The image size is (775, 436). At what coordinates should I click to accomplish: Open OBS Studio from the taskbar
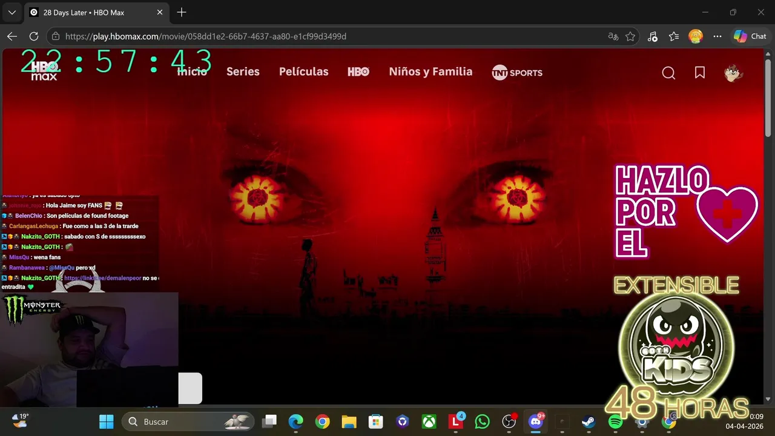coord(509,421)
